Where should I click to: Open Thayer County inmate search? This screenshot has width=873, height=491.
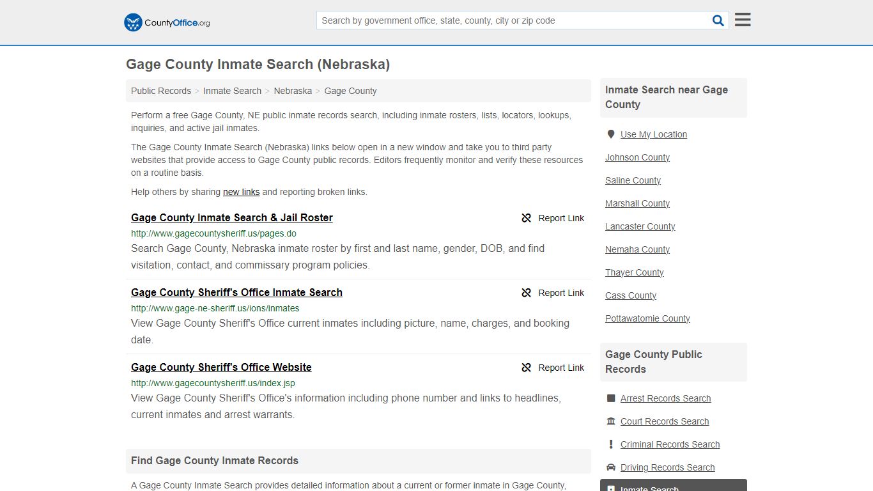634,272
